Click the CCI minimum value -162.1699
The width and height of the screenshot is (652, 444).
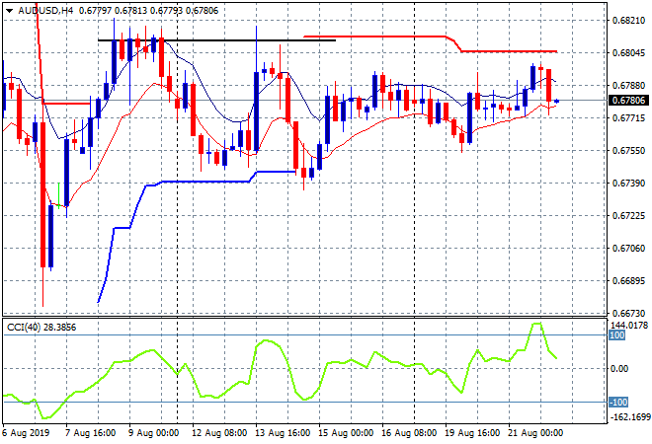[629, 416]
